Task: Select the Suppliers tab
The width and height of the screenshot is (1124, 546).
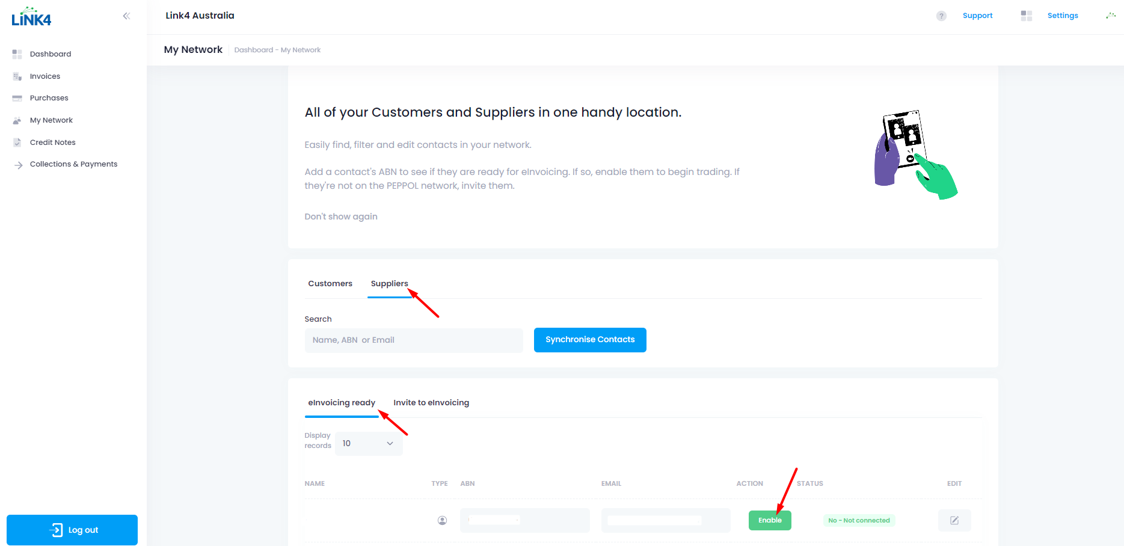Action: [389, 284]
